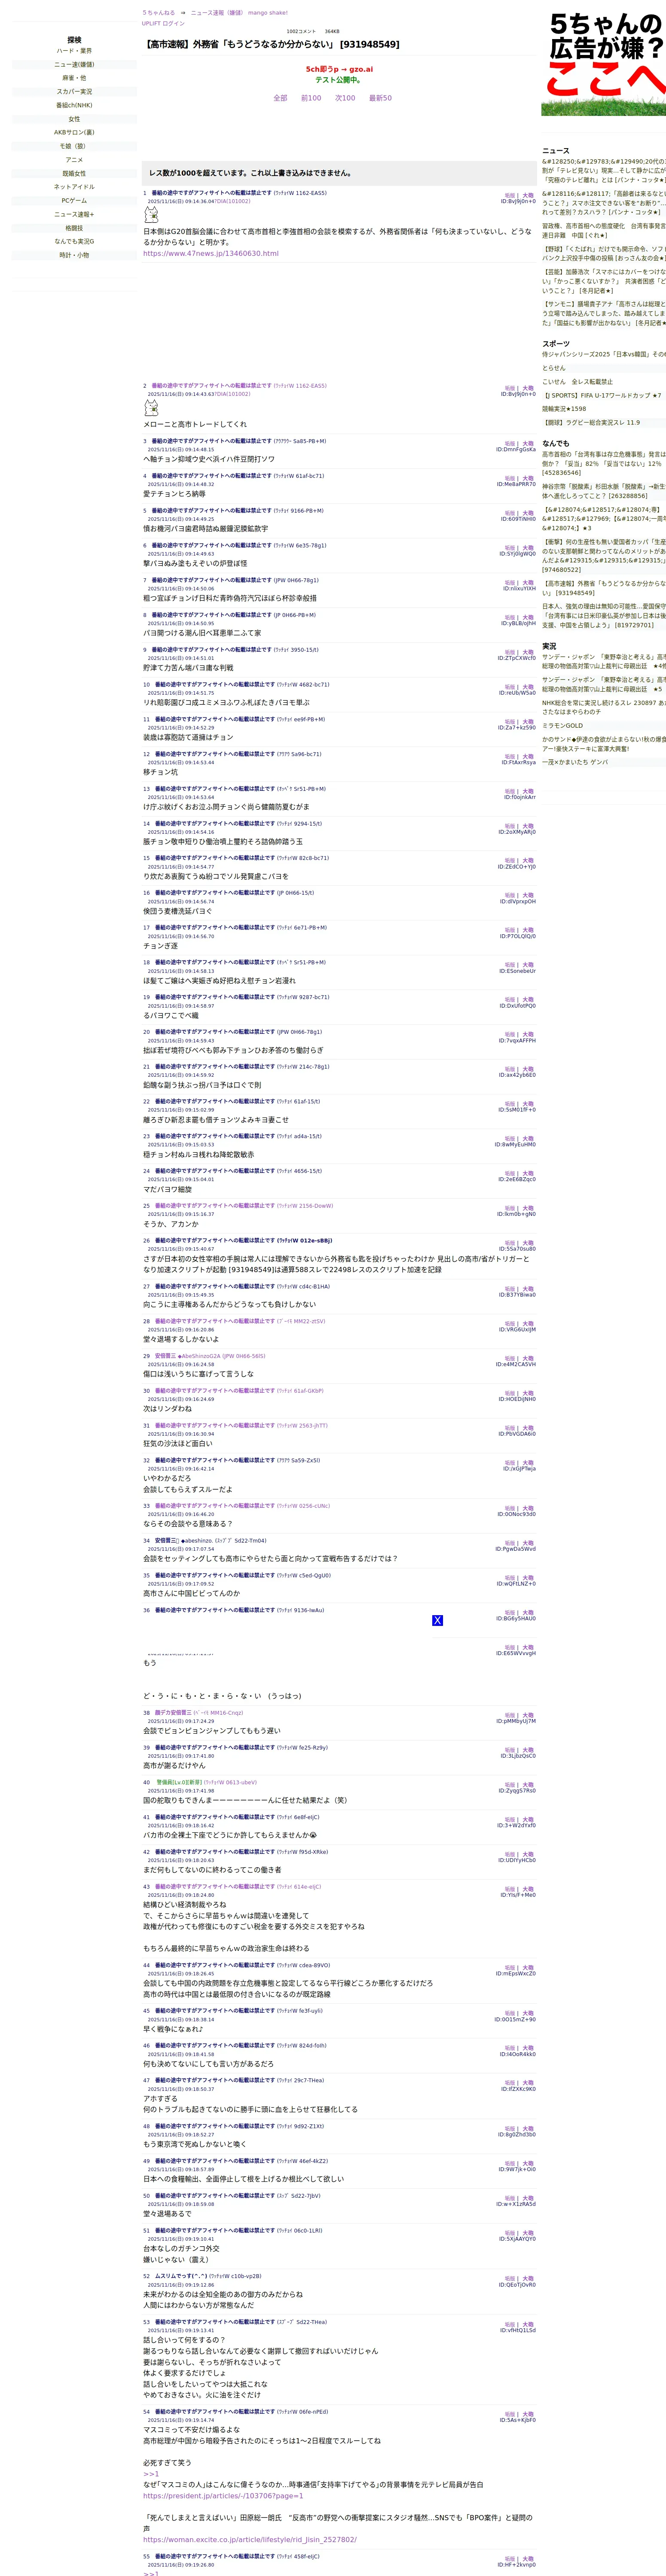This screenshot has width=666, height=2576.
Task: Open 女性 board in sidebar
Action: 74,119
